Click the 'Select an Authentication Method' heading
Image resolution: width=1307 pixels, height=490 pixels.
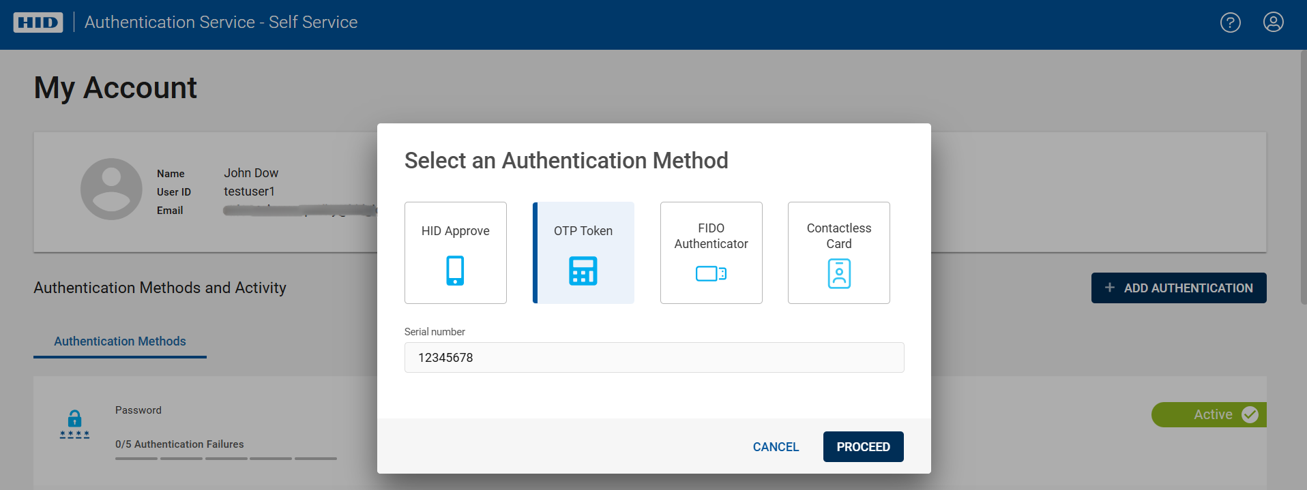(566, 161)
